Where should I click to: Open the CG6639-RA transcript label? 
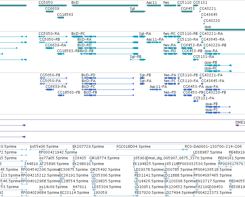pos(56,45)
